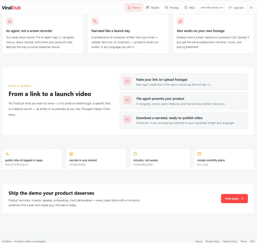Click the card icon beside Pricing

pyautogui.click(x=166, y=8)
